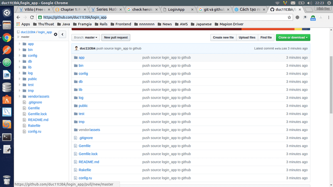Image resolution: width=333 pixels, height=187 pixels.
Task: Click the New pull request button
Action: pyautogui.click(x=116, y=37)
